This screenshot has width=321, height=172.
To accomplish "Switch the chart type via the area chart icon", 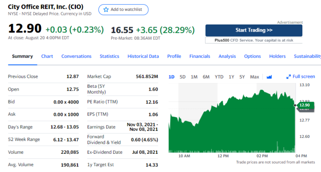I will (269, 77).
